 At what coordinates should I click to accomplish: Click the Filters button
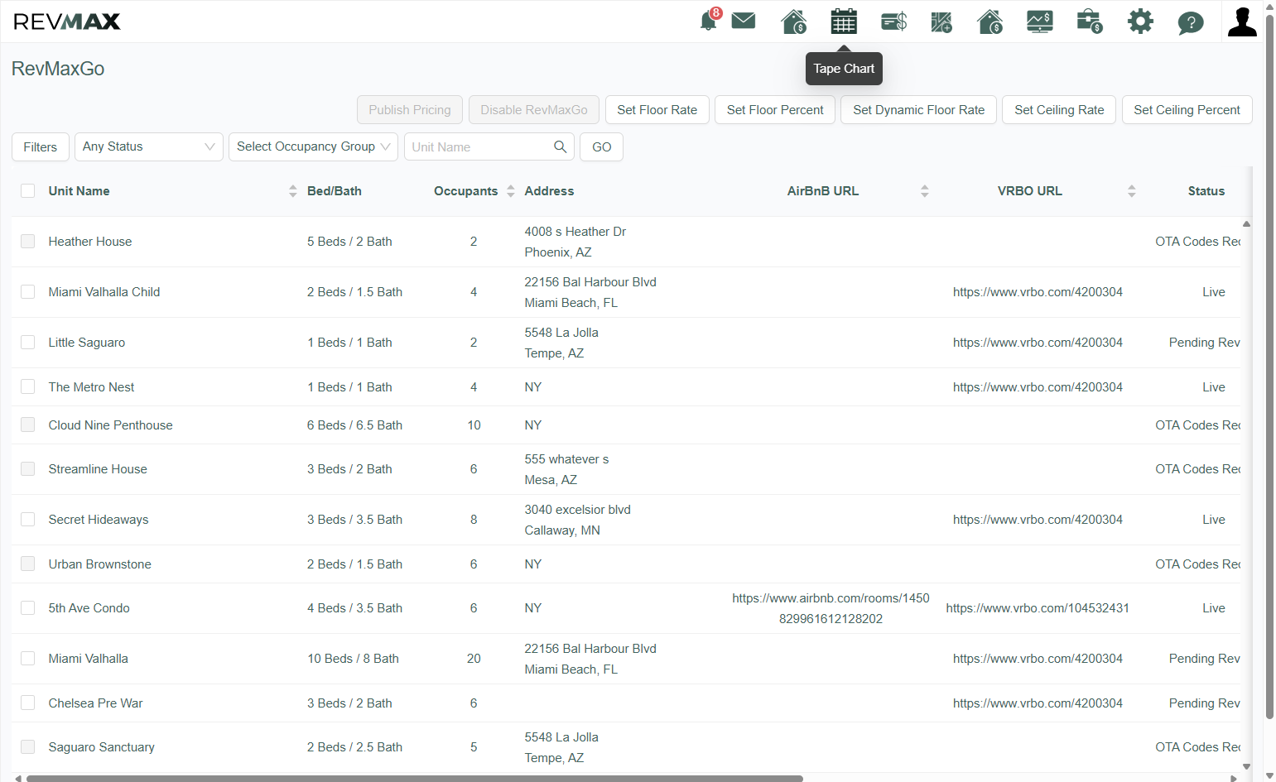coord(41,146)
